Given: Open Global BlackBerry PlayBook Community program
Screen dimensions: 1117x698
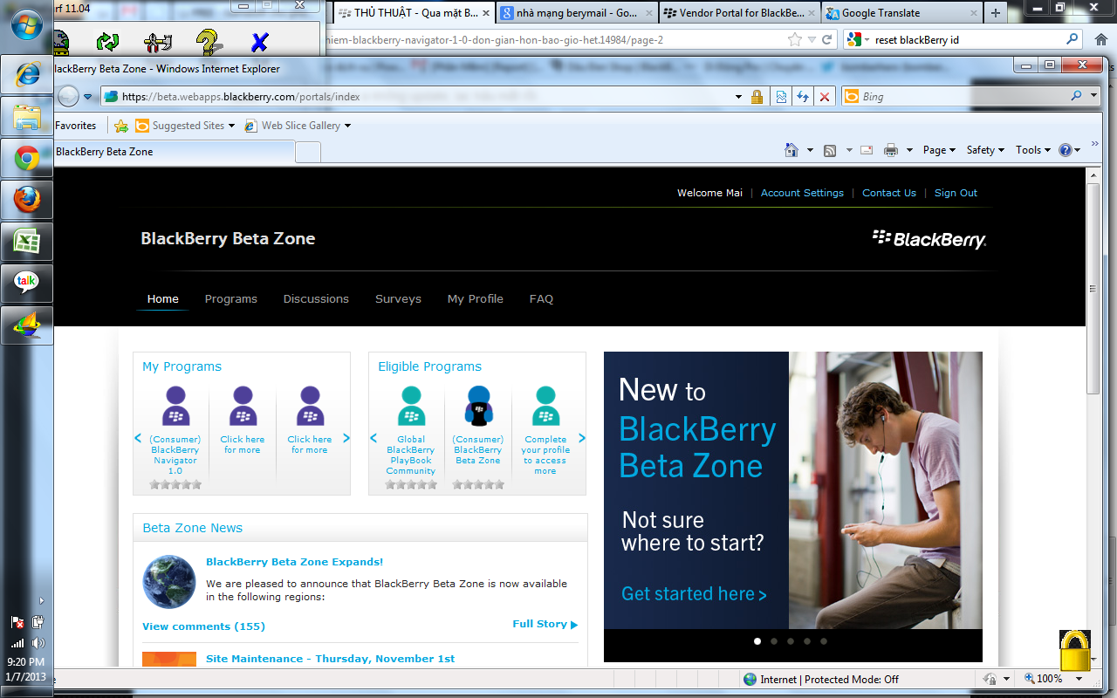Looking at the screenshot, I should tap(411, 431).
